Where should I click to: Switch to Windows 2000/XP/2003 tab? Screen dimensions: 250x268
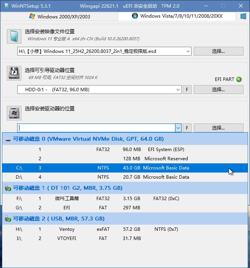59,16
